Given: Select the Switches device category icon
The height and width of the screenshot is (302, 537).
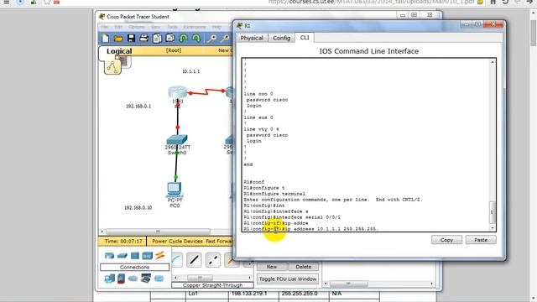Looking at the screenshot, I should pos(123,255).
